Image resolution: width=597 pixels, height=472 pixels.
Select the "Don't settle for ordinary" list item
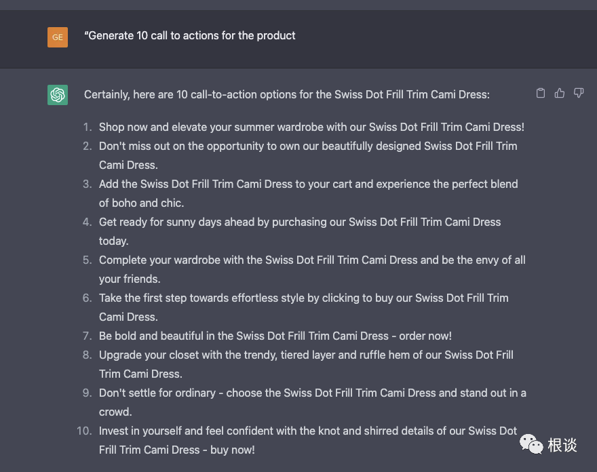click(312, 393)
